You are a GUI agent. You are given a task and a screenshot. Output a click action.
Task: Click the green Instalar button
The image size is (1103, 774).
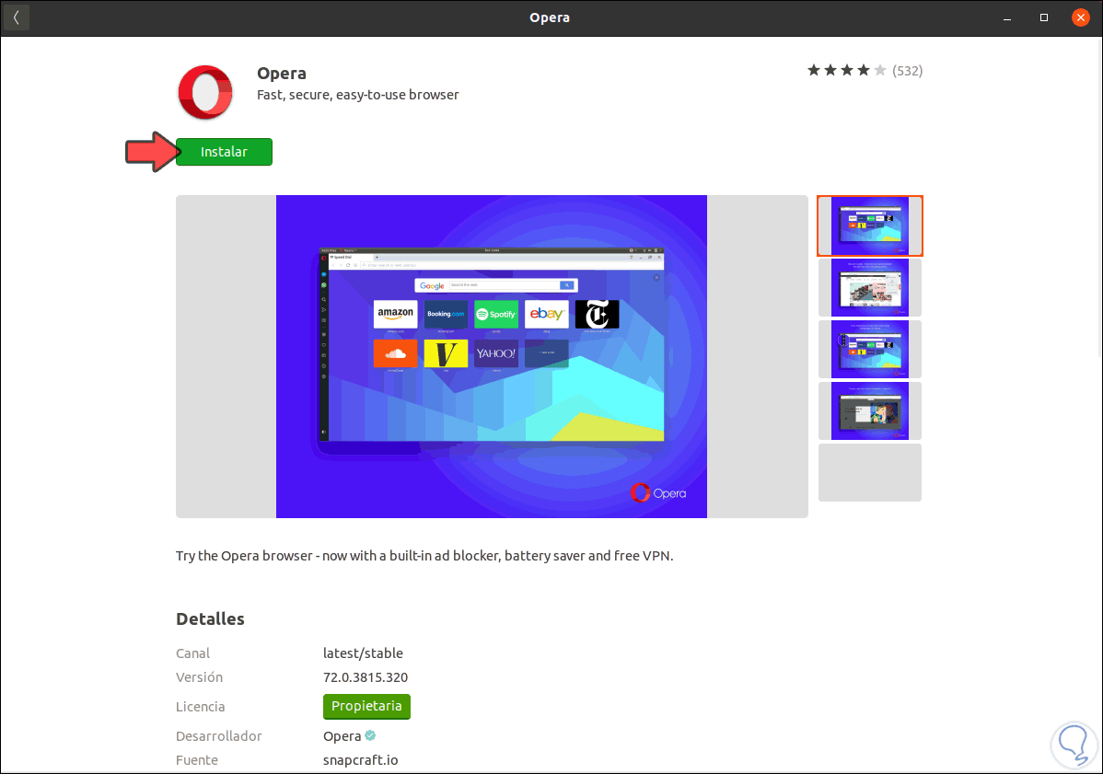click(x=224, y=152)
